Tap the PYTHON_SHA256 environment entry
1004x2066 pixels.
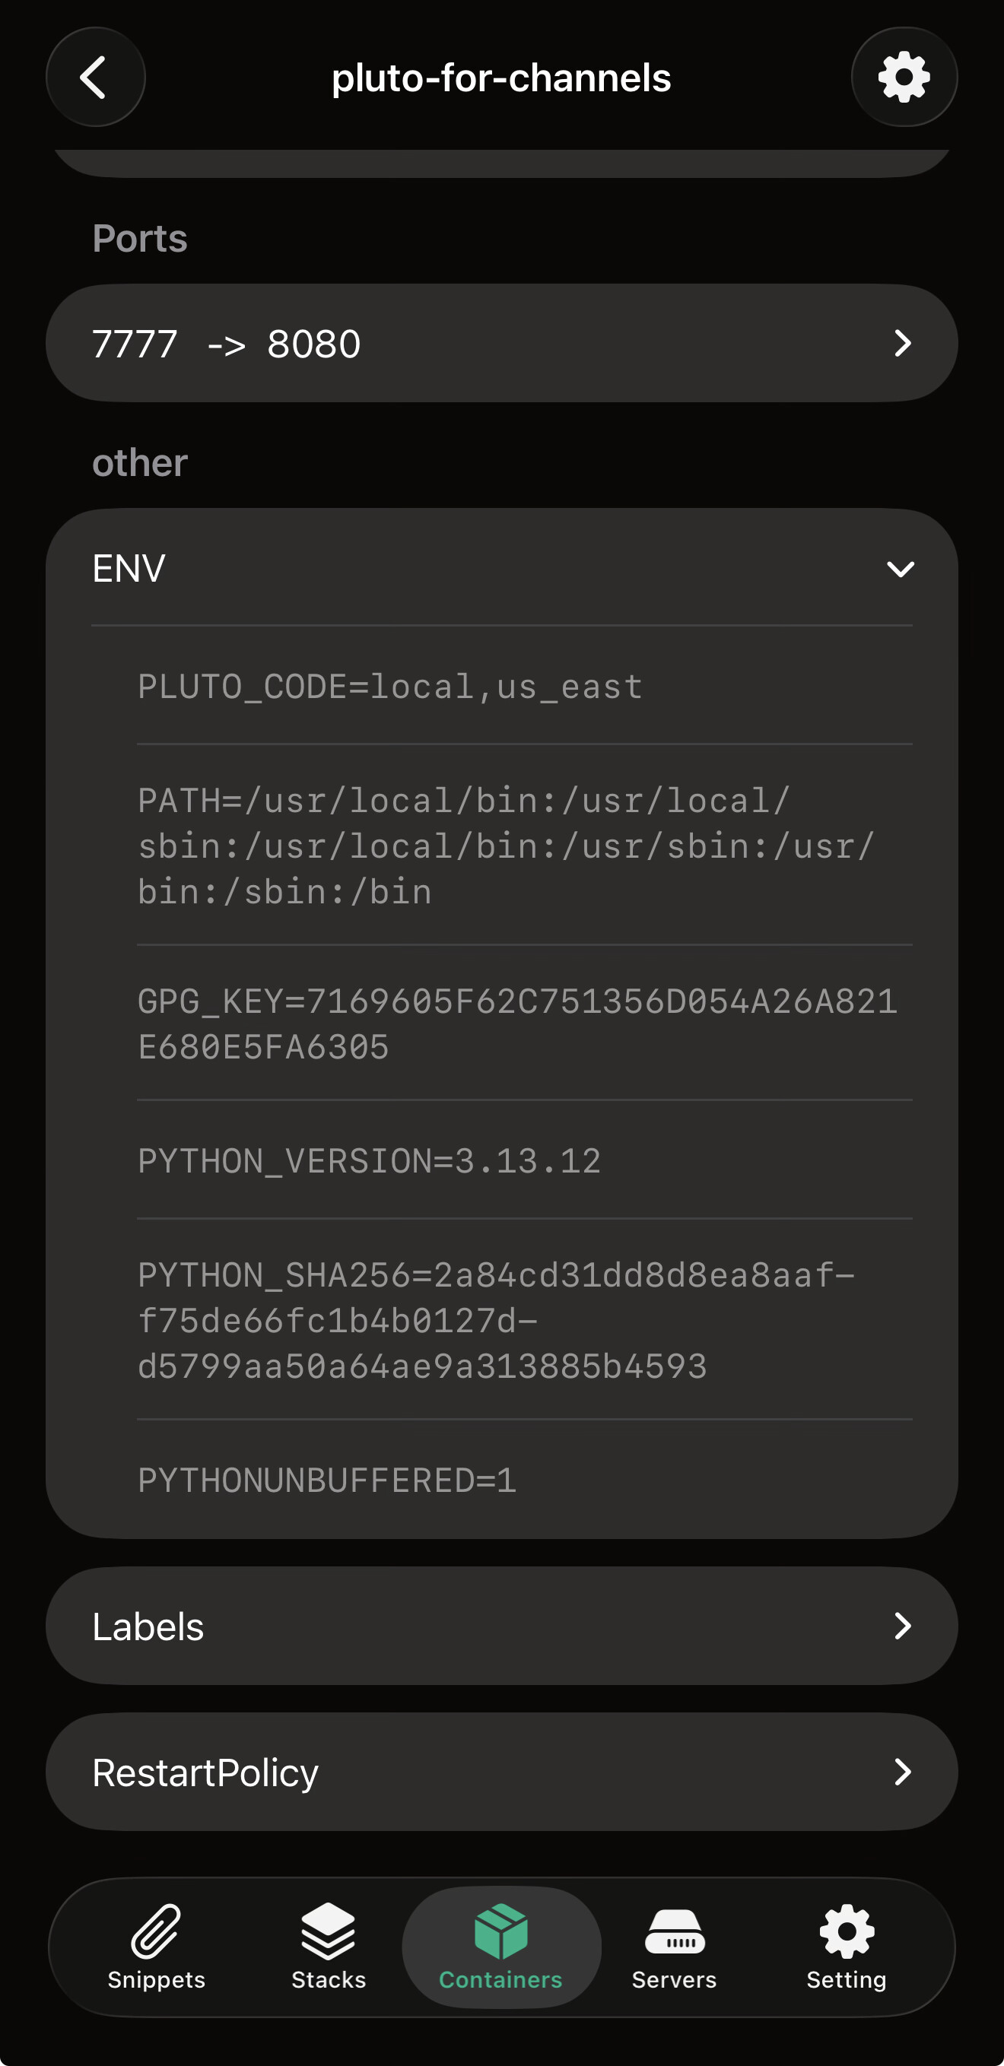496,1320
